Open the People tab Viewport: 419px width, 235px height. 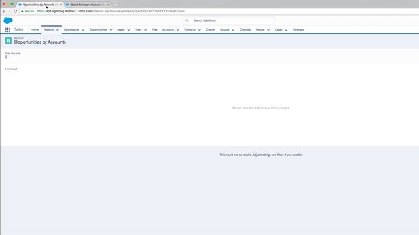260,29
